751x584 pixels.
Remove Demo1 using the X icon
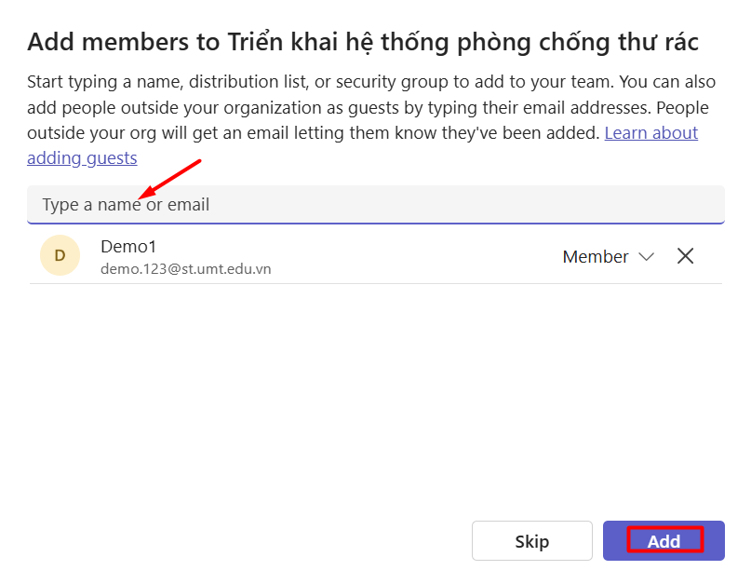(x=685, y=256)
